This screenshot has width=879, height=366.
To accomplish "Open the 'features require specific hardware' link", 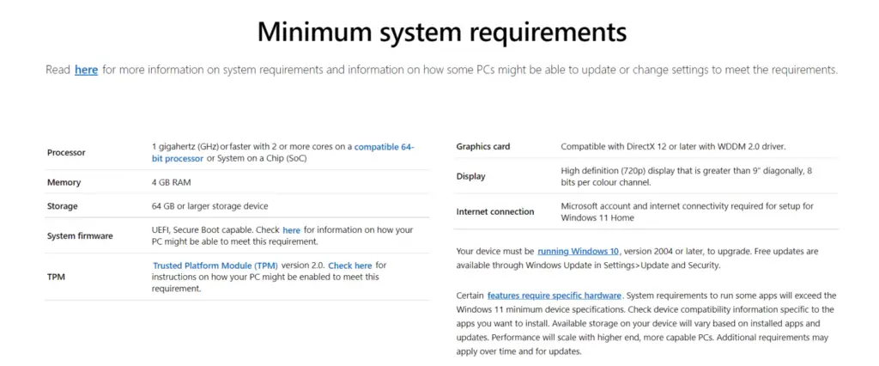I will tap(554, 296).
